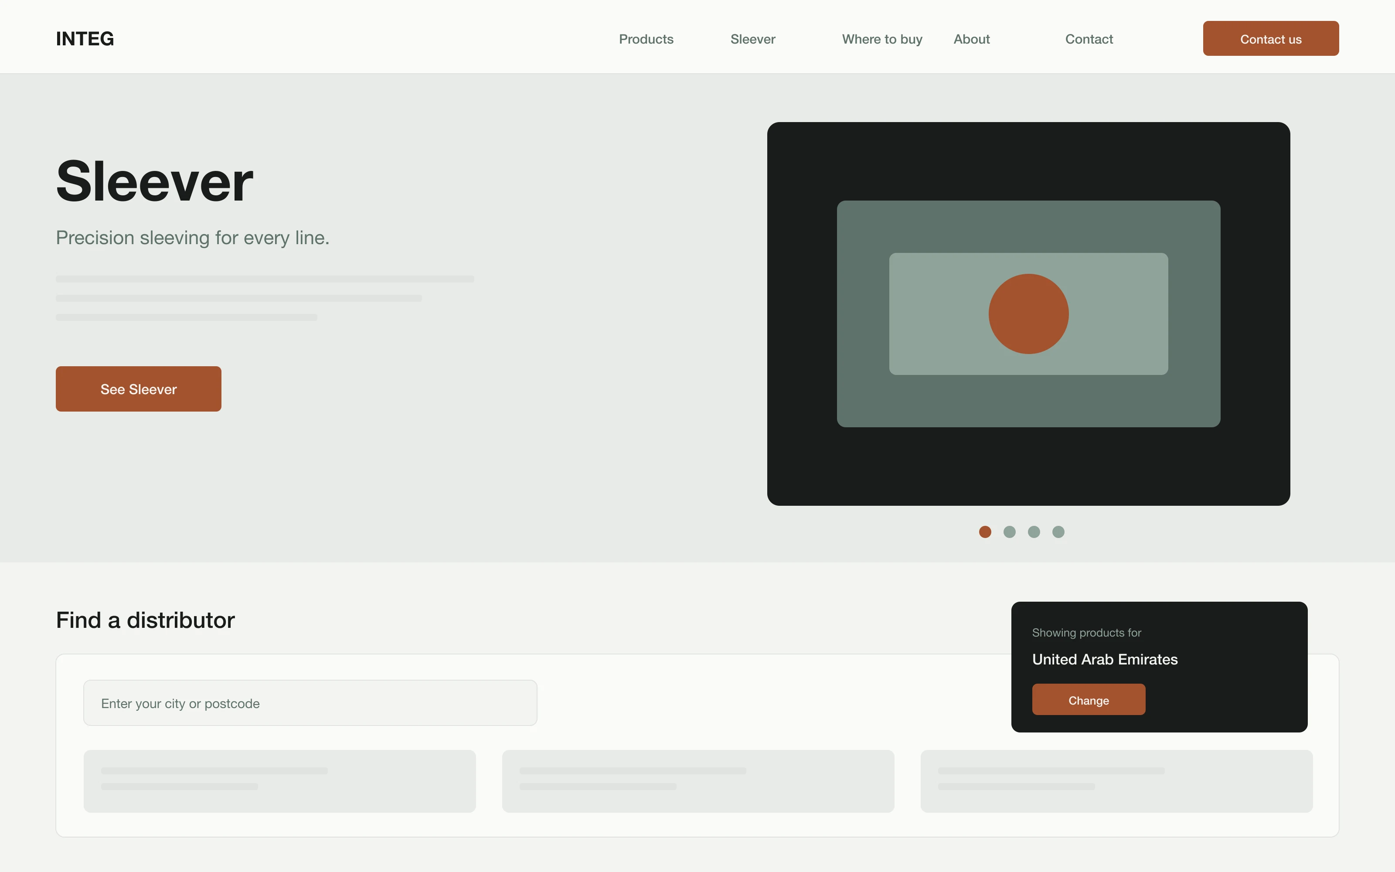Click the INTEG logo
The image size is (1395, 872).
pyautogui.click(x=85, y=39)
